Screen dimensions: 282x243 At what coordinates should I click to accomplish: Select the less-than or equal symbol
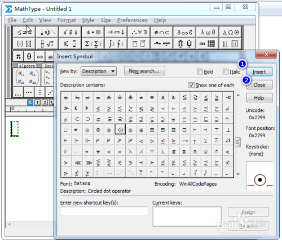163,97
